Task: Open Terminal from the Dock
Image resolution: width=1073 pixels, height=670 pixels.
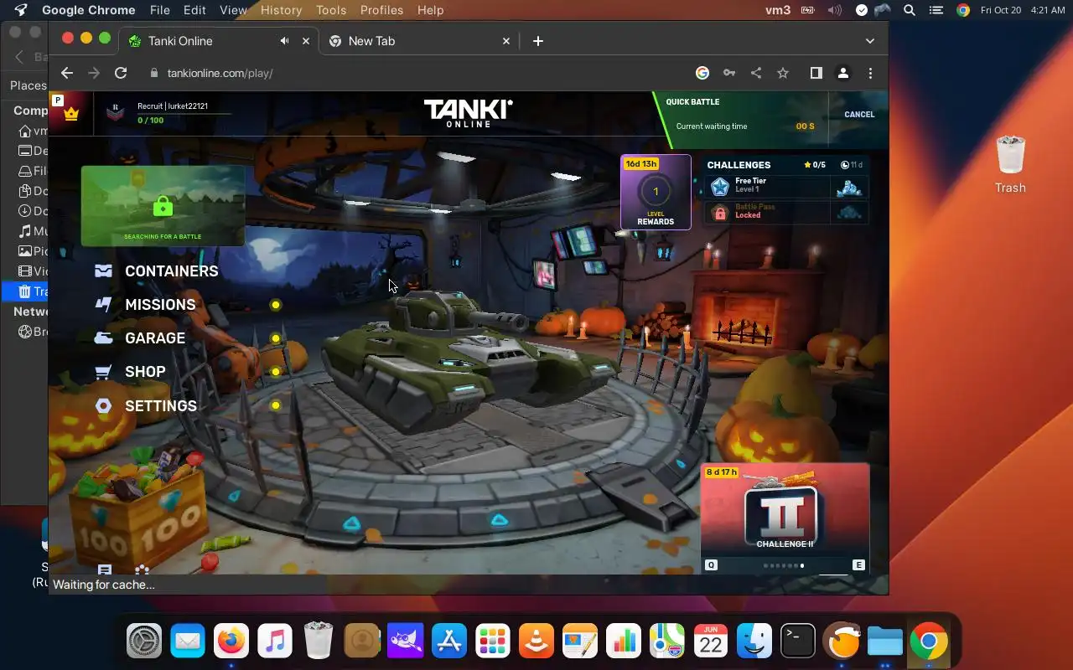Action: [798, 642]
